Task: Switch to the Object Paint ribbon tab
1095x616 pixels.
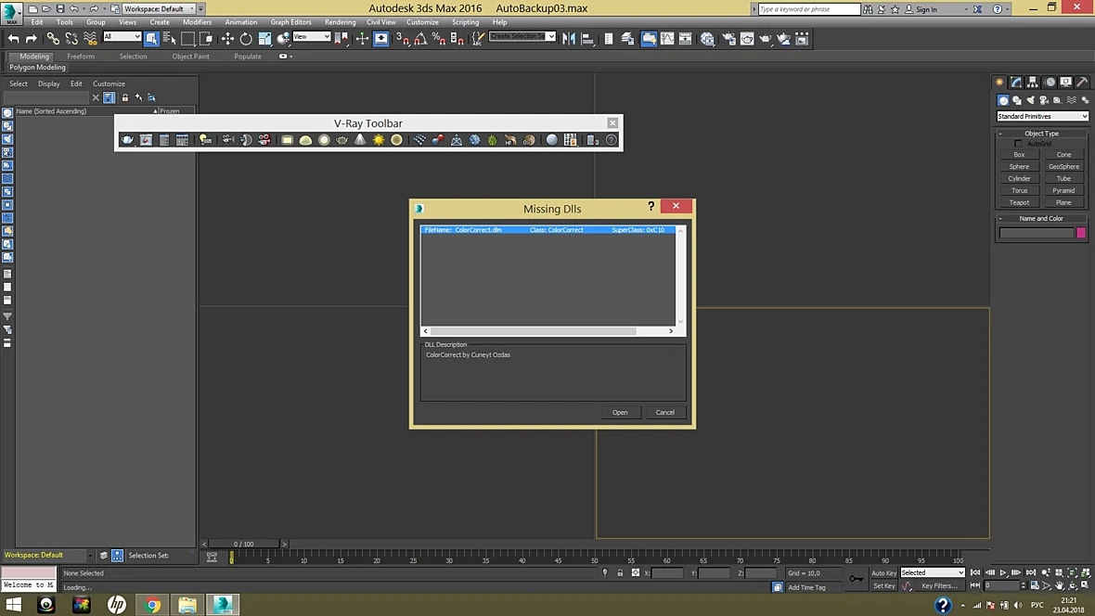Action: click(190, 57)
